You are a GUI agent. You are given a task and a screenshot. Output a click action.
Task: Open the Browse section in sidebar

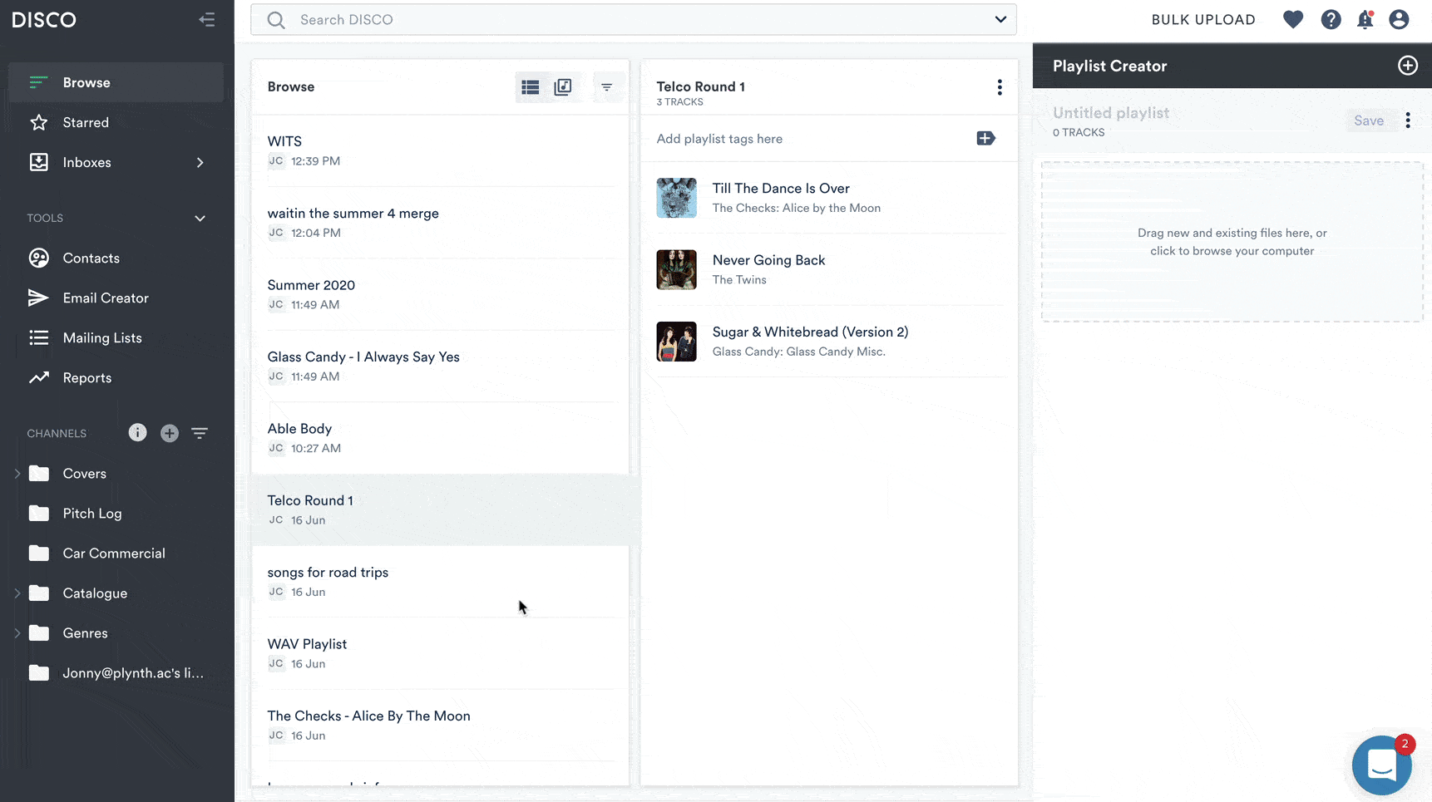click(116, 82)
